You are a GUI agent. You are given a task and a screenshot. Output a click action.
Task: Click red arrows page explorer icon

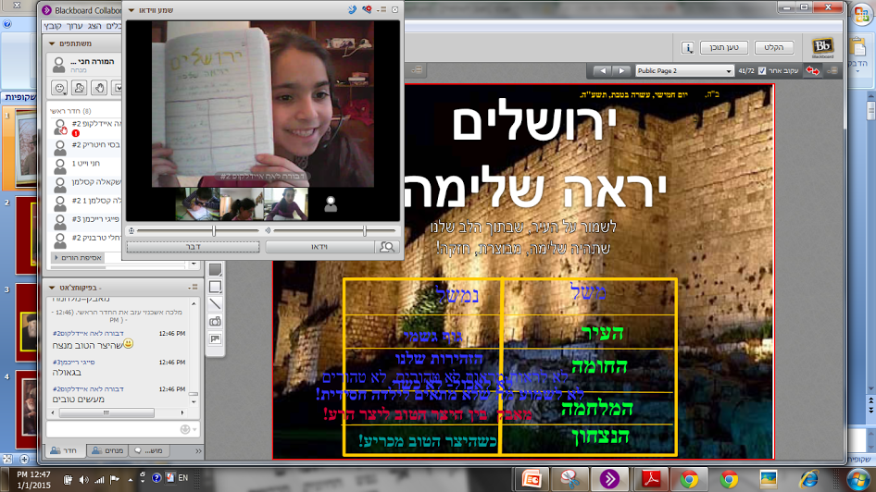click(812, 71)
